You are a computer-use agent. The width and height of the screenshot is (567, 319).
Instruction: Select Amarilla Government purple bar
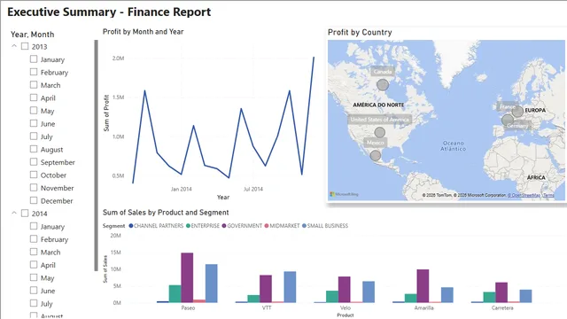[423, 285]
